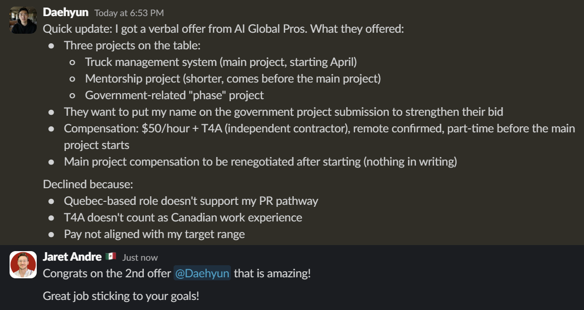Image resolution: width=584 pixels, height=310 pixels.
Task: Click the "Compensation: $50/hour" bullet
Action: (x=319, y=128)
